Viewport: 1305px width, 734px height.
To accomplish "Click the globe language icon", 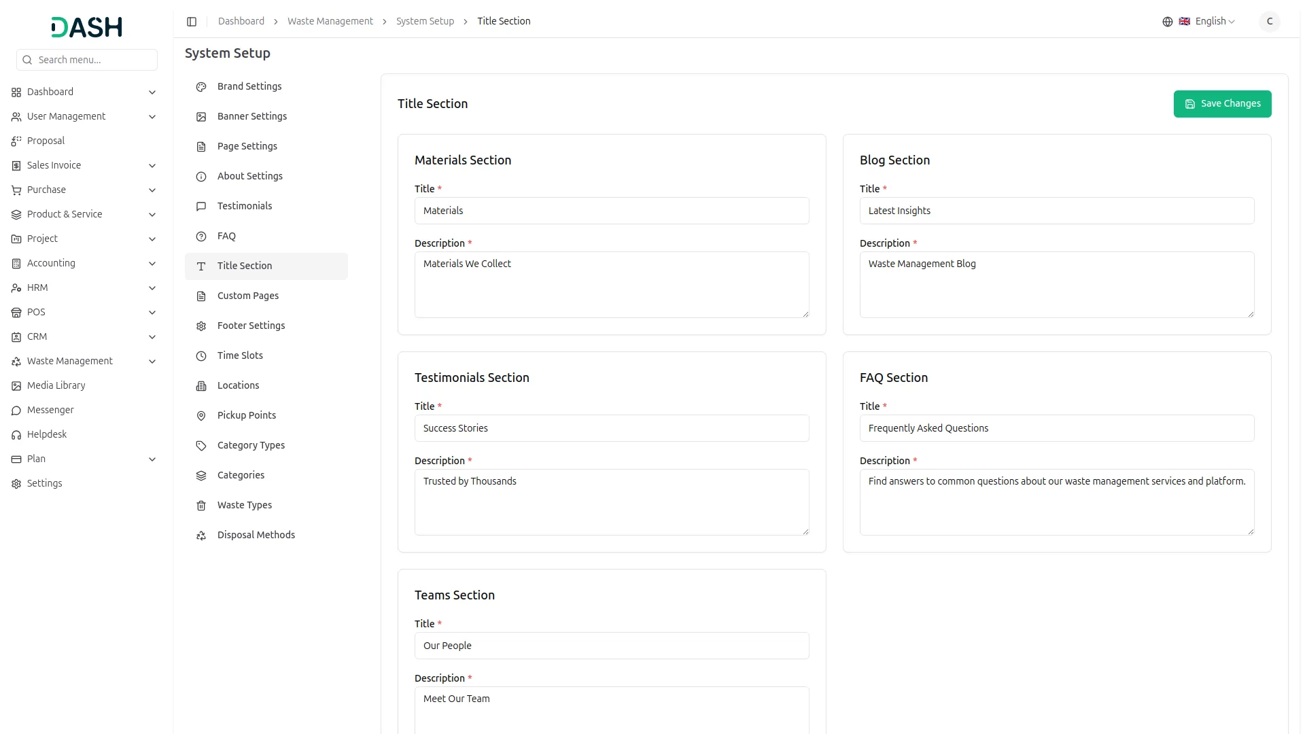I will 1167,22.
